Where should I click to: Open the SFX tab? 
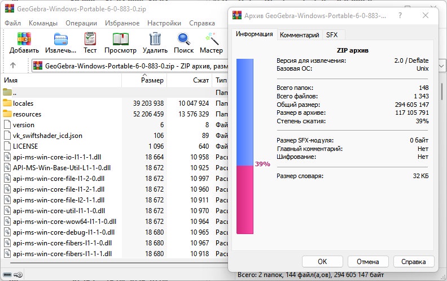coord(332,35)
